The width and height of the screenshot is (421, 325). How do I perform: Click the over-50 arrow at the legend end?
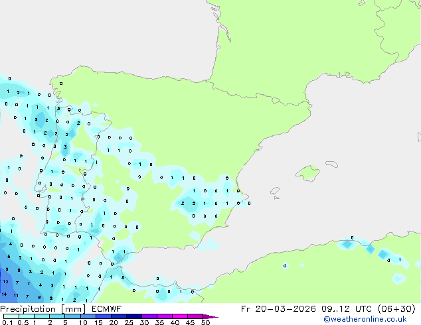click(210, 316)
